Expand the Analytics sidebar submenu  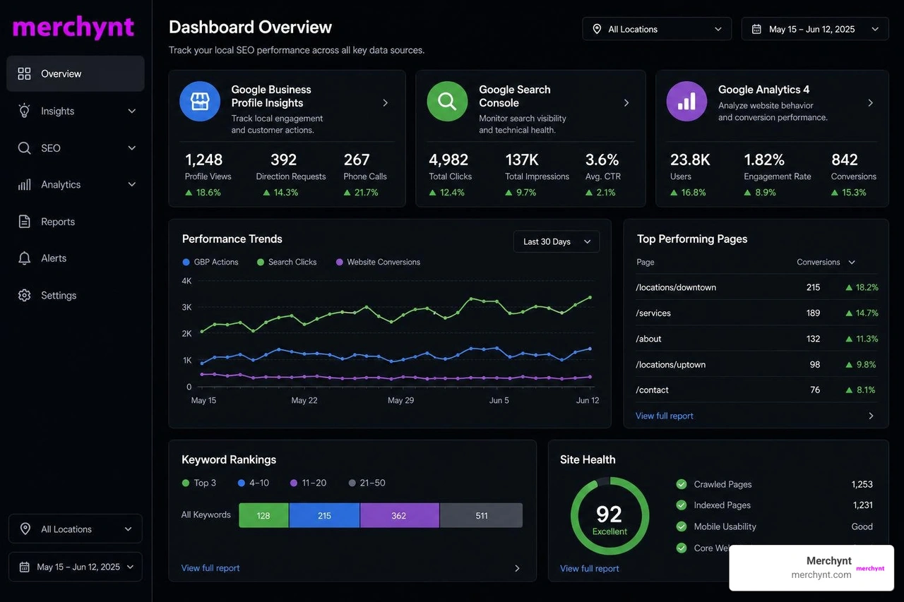tap(131, 184)
